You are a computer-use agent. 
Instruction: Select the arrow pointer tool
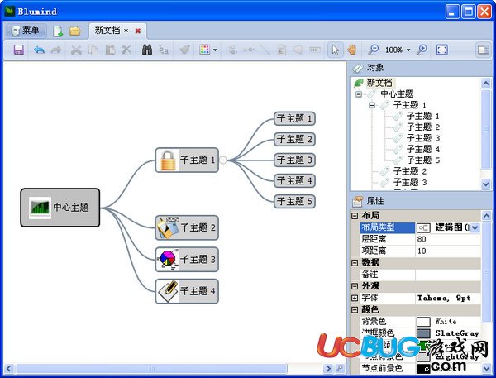(336, 50)
